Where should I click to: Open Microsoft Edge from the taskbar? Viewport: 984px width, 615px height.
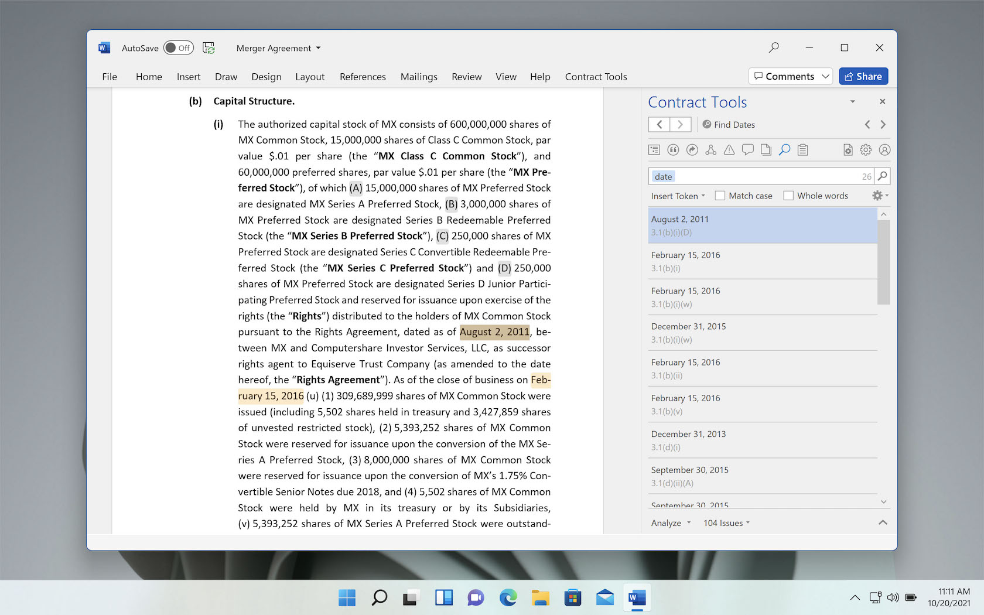click(508, 597)
